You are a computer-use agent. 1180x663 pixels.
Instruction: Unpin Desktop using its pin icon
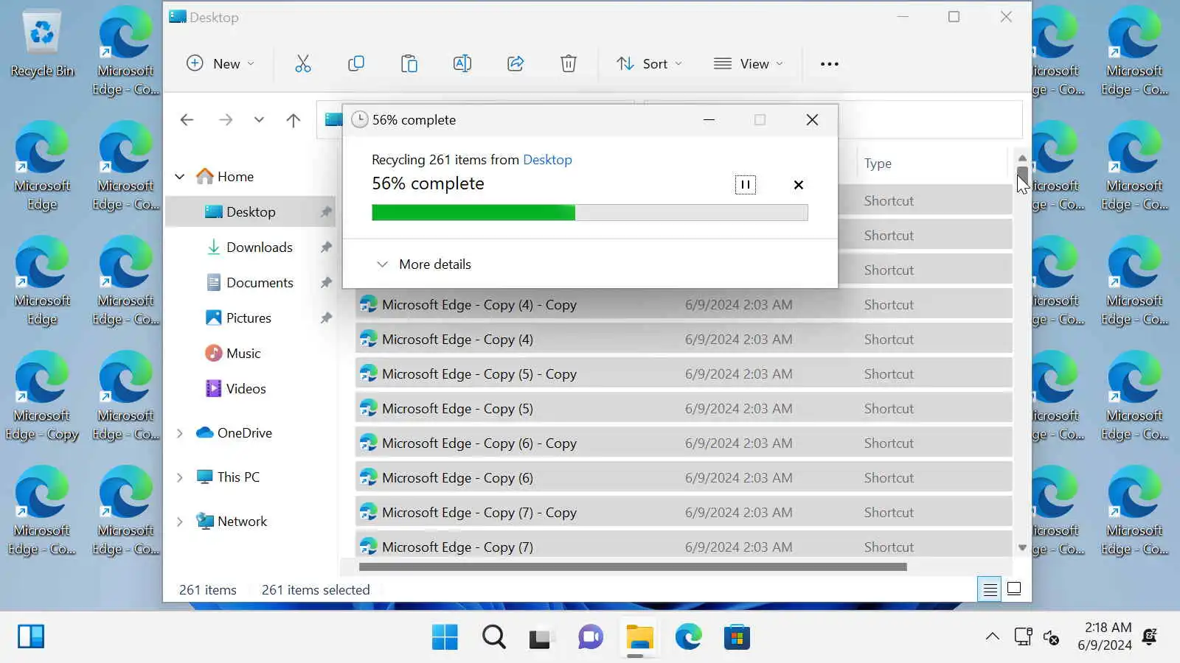326,212
